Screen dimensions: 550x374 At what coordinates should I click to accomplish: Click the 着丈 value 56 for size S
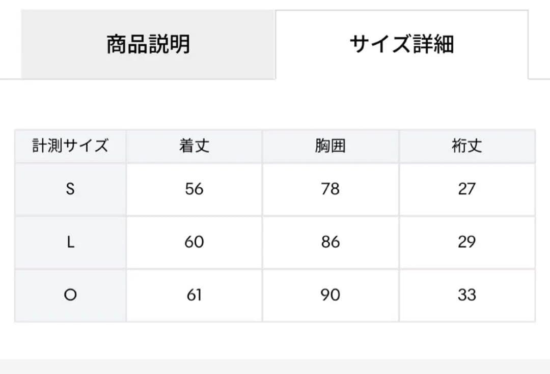pyautogui.click(x=194, y=189)
